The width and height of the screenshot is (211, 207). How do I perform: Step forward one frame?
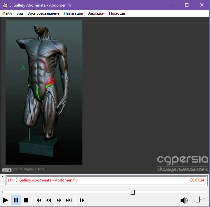[x=82, y=200]
